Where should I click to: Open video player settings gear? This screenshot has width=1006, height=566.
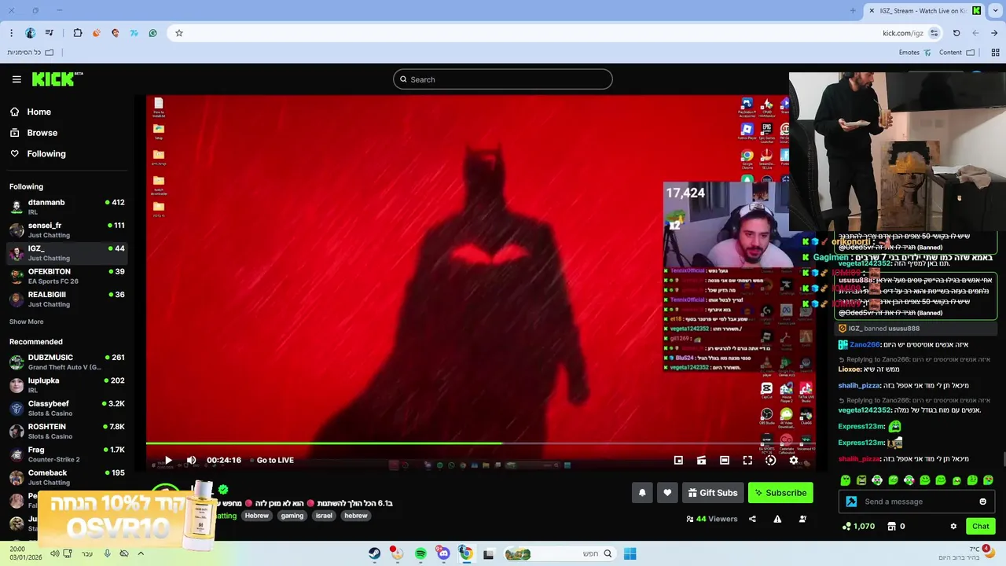point(793,460)
